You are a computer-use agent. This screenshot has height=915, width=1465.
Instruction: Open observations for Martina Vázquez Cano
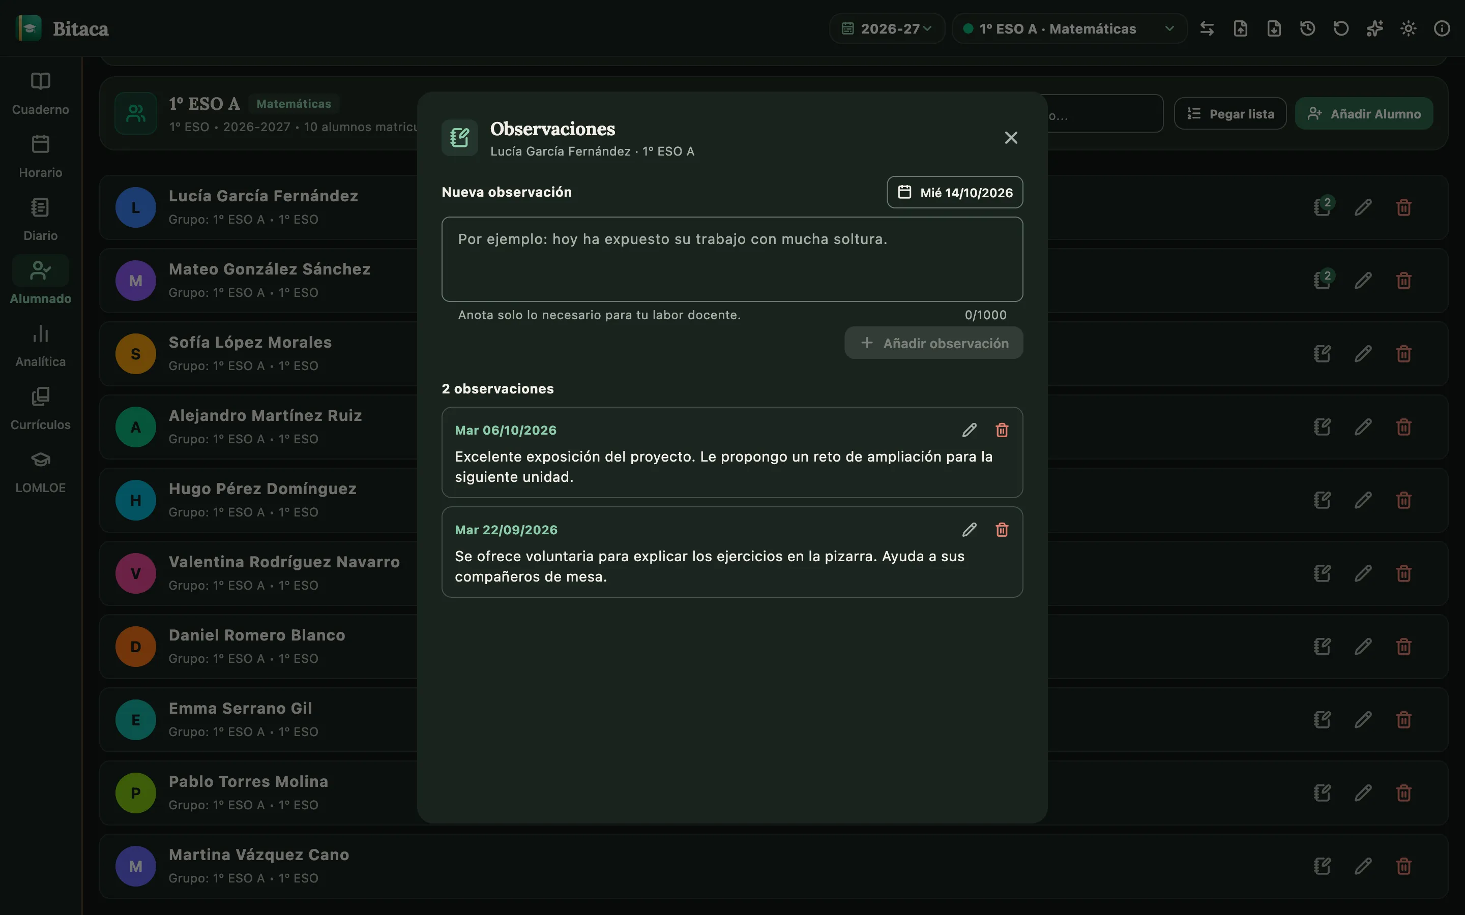tap(1323, 867)
